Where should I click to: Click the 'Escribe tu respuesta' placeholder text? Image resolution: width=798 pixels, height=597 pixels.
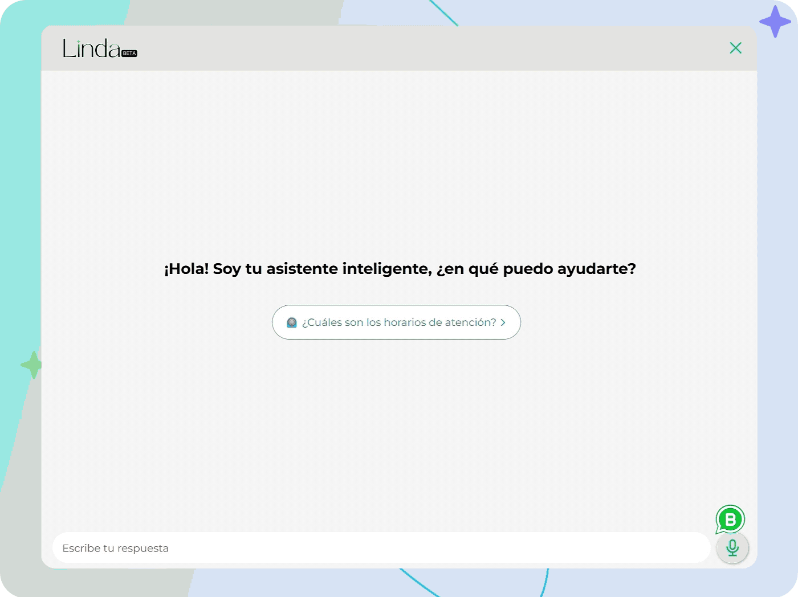[x=115, y=548]
